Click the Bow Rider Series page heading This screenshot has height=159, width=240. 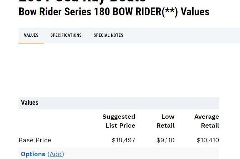[55, 12]
